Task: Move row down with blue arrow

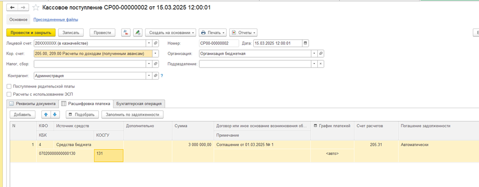Action: coord(55,115)
